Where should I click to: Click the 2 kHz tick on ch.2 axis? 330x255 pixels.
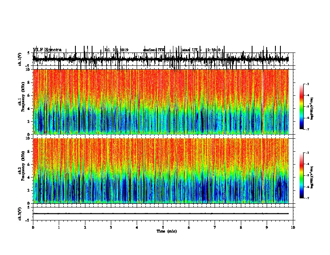[x=29, y=190]
